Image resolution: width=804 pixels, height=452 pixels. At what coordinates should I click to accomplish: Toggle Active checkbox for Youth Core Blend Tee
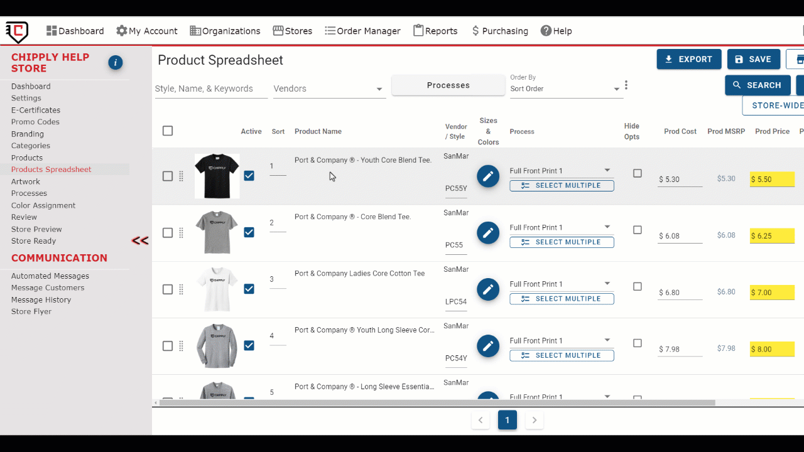[249, 176]
